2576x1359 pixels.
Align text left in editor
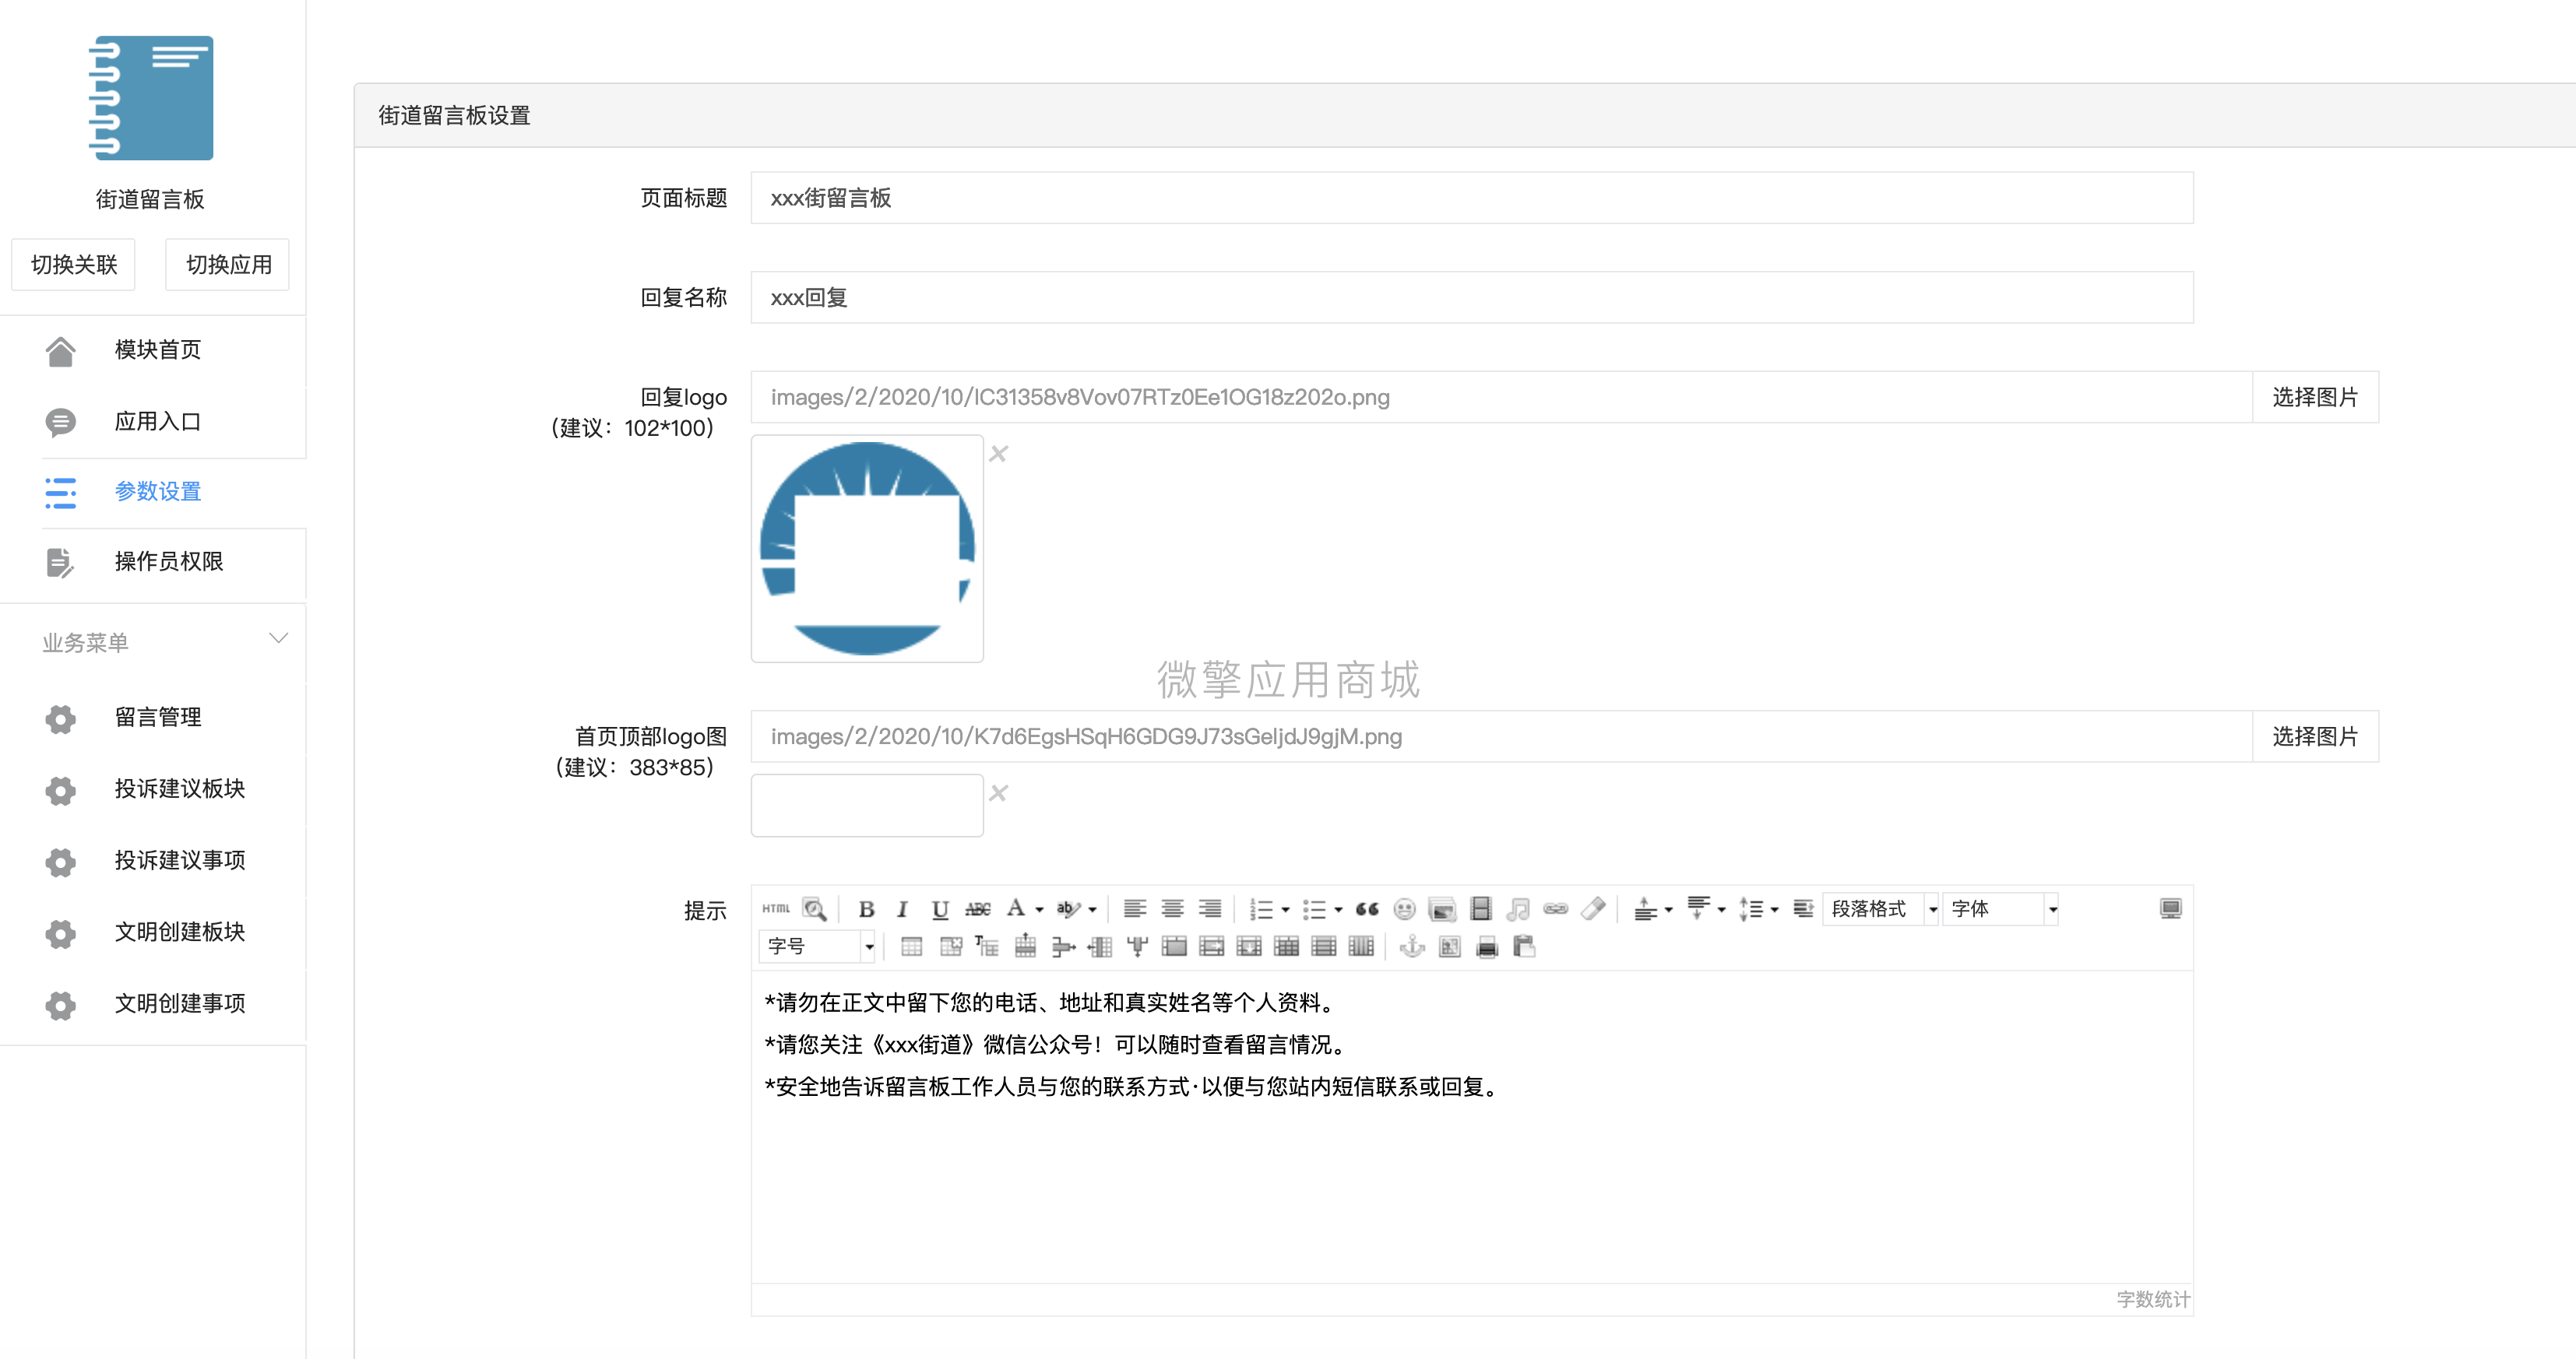point(1134,908)
